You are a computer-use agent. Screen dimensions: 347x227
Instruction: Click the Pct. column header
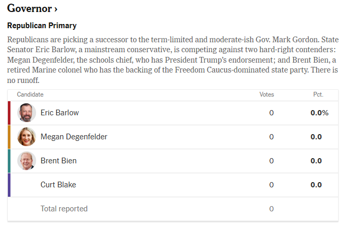[318, 94]
